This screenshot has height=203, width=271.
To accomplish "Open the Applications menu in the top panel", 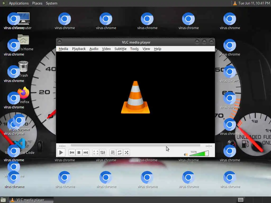I will [x=19, y=3].
